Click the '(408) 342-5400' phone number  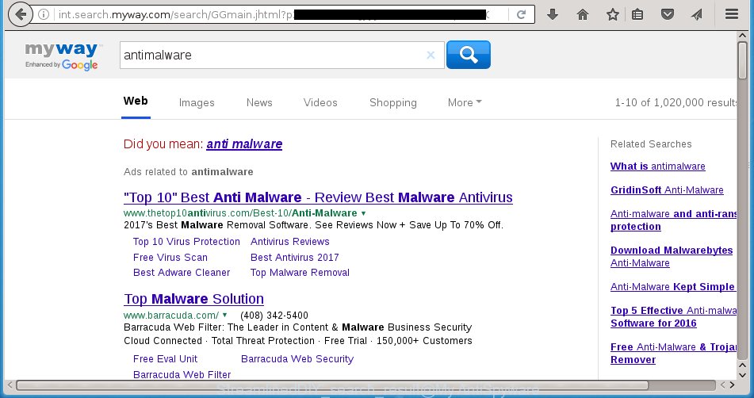(x=274, y=316)
